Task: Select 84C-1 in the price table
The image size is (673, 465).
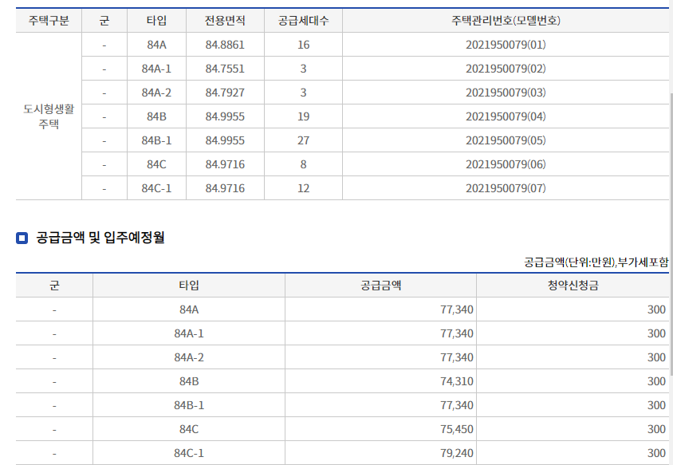Action: click(x=189, y=453)
